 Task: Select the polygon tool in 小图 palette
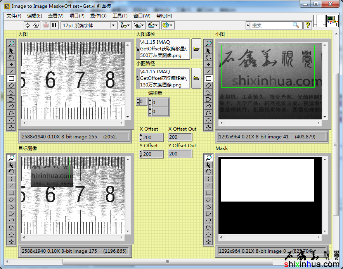(208, 100)
